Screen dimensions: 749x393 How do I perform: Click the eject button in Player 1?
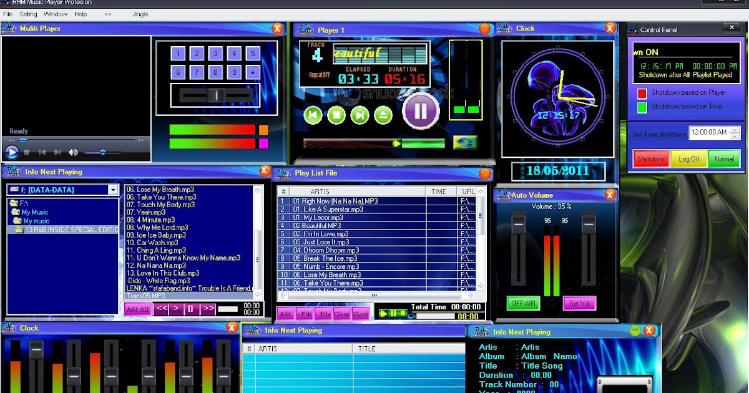(383, 115)
